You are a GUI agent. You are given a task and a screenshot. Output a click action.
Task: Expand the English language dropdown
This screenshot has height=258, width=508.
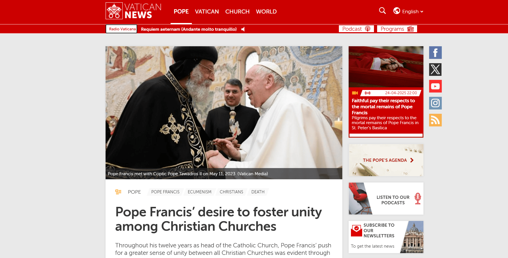click(x=412, y=11)
